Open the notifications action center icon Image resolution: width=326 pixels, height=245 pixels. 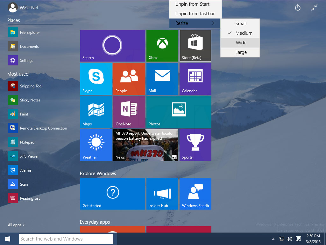pos(298,239)
